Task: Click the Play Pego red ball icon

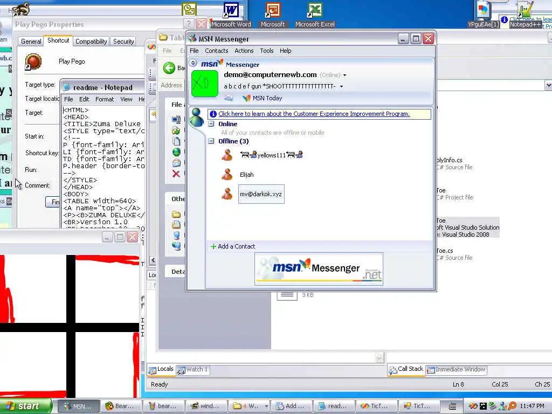Action: coord(33,61)
